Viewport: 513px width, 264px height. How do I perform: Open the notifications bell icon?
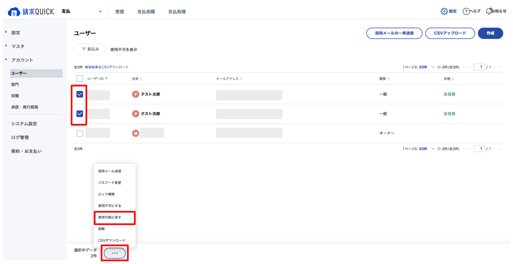pyautogui.click(x=489, y=11)
